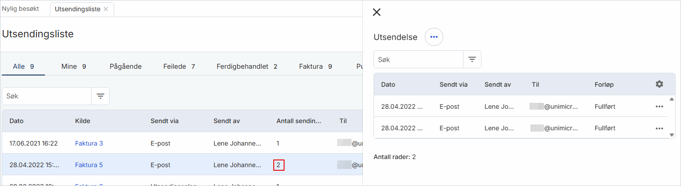Close the Utsendingsliste tab with its X
This screenshot has height=186, width=681.
coord(106,9)
